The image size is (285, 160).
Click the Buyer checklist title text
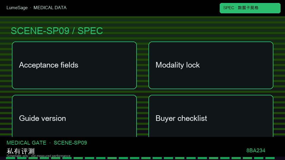pyautogui.click(x=181, y=118)
